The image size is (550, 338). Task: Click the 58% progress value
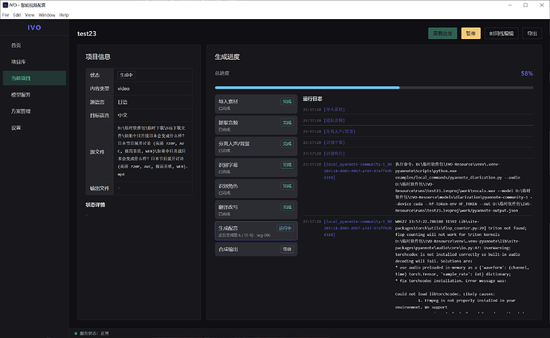(527, 73)
